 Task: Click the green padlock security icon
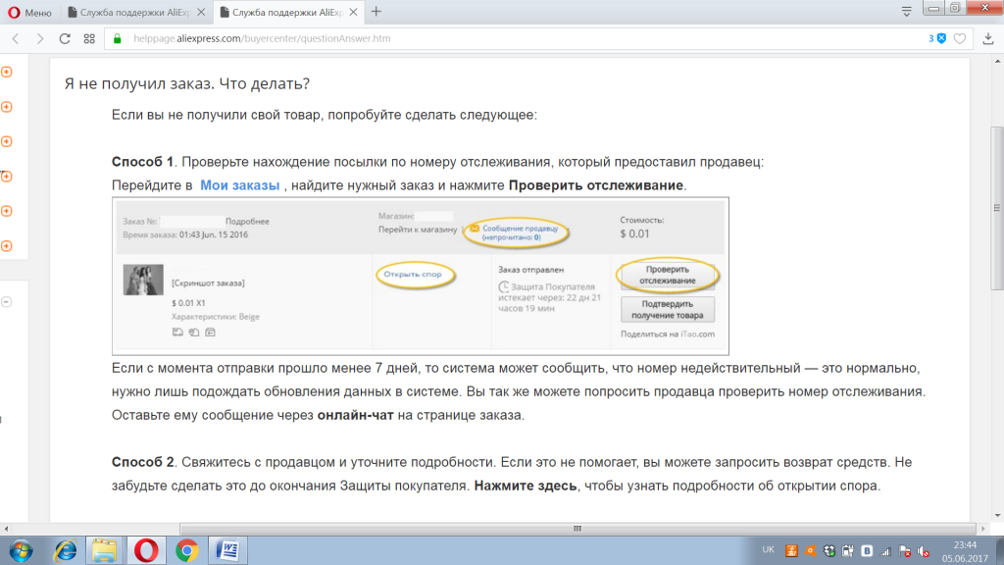click(118, 39)
